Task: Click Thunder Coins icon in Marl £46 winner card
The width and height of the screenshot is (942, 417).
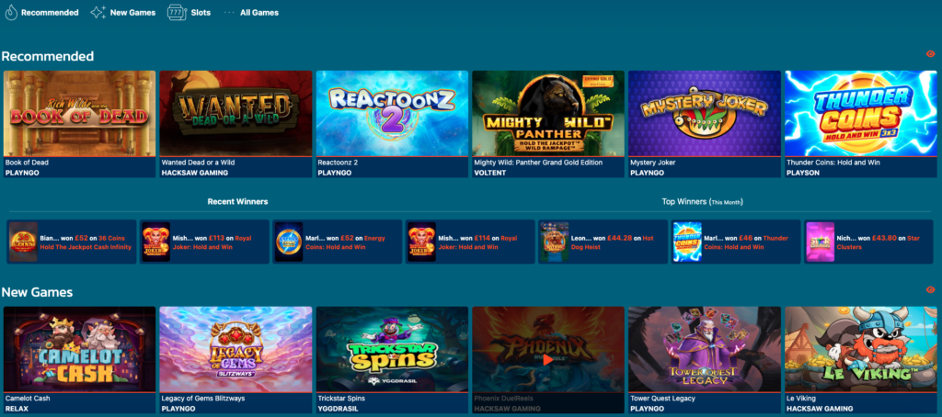Action: [x=687, y=242]
